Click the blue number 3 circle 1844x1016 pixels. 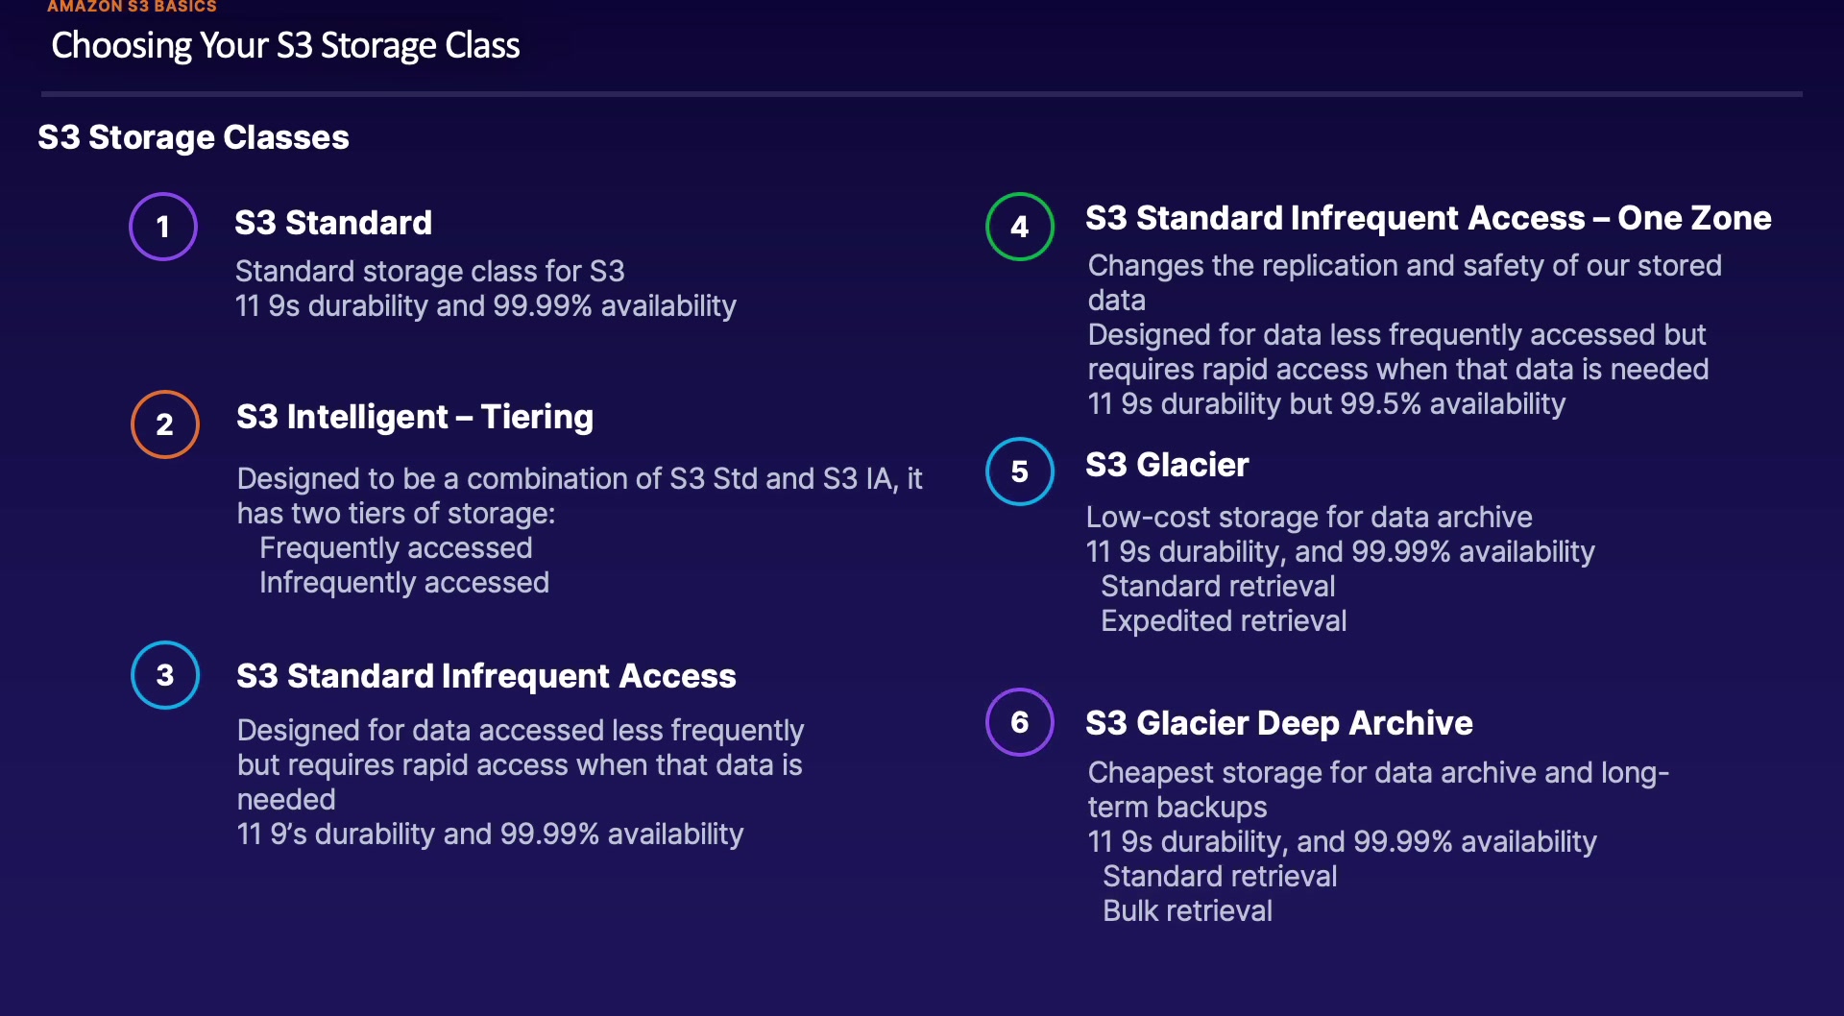[165, 675]
